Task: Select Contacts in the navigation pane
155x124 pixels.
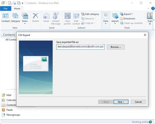Action: (9, 105)
